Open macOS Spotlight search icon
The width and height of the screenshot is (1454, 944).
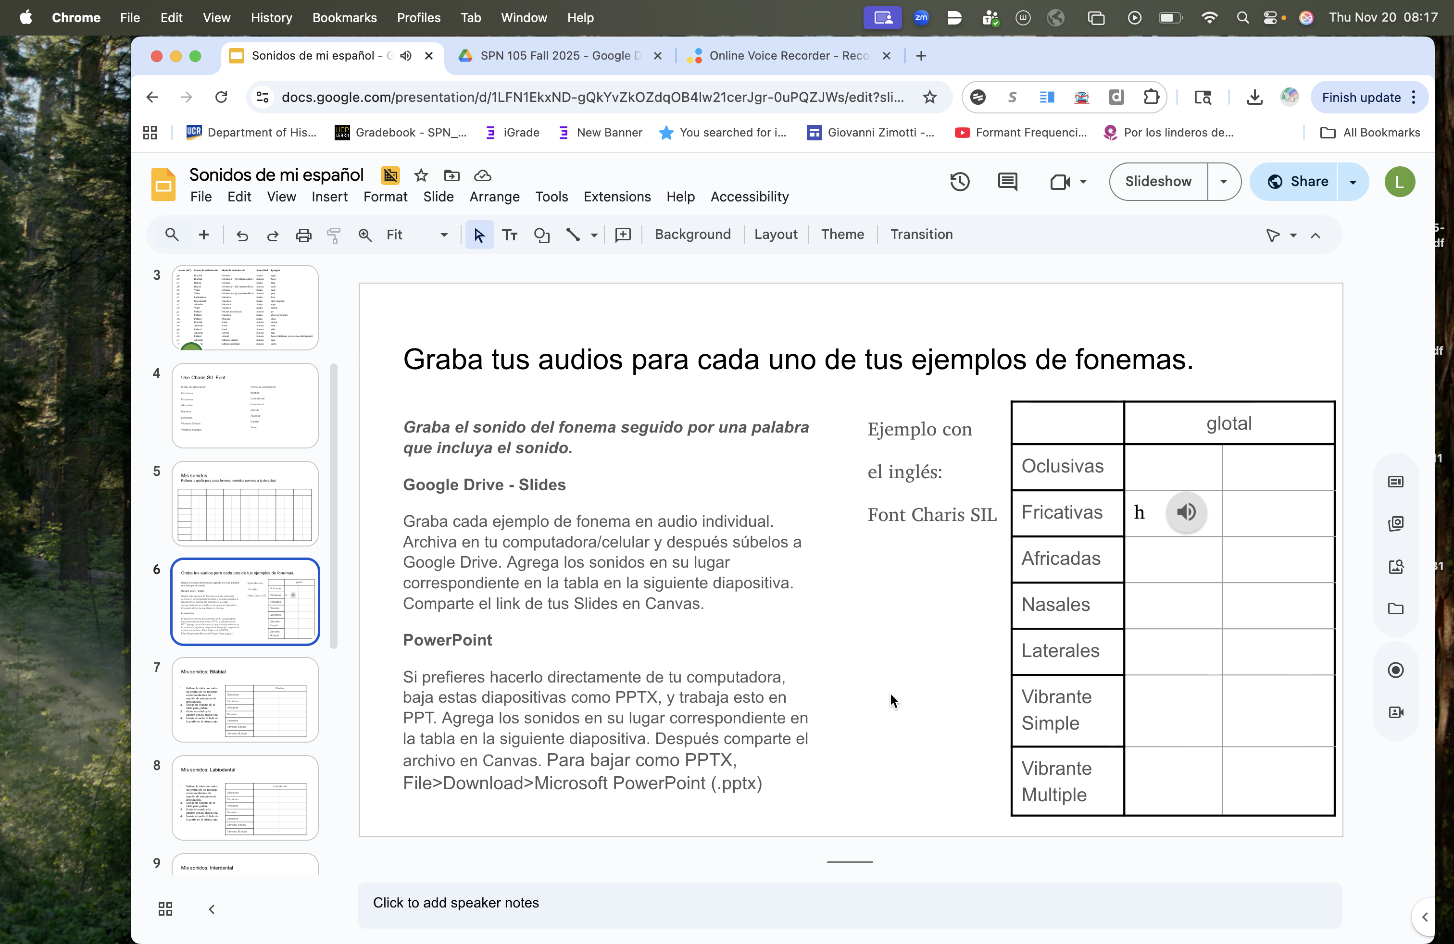coord(1242,18)
